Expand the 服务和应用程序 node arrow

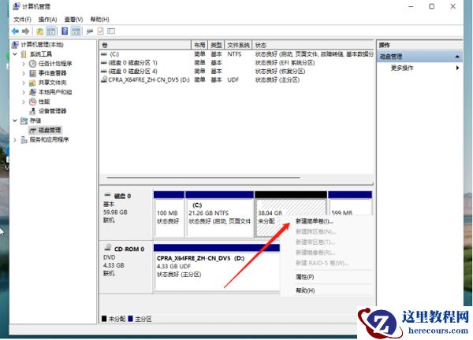(15, 139)
